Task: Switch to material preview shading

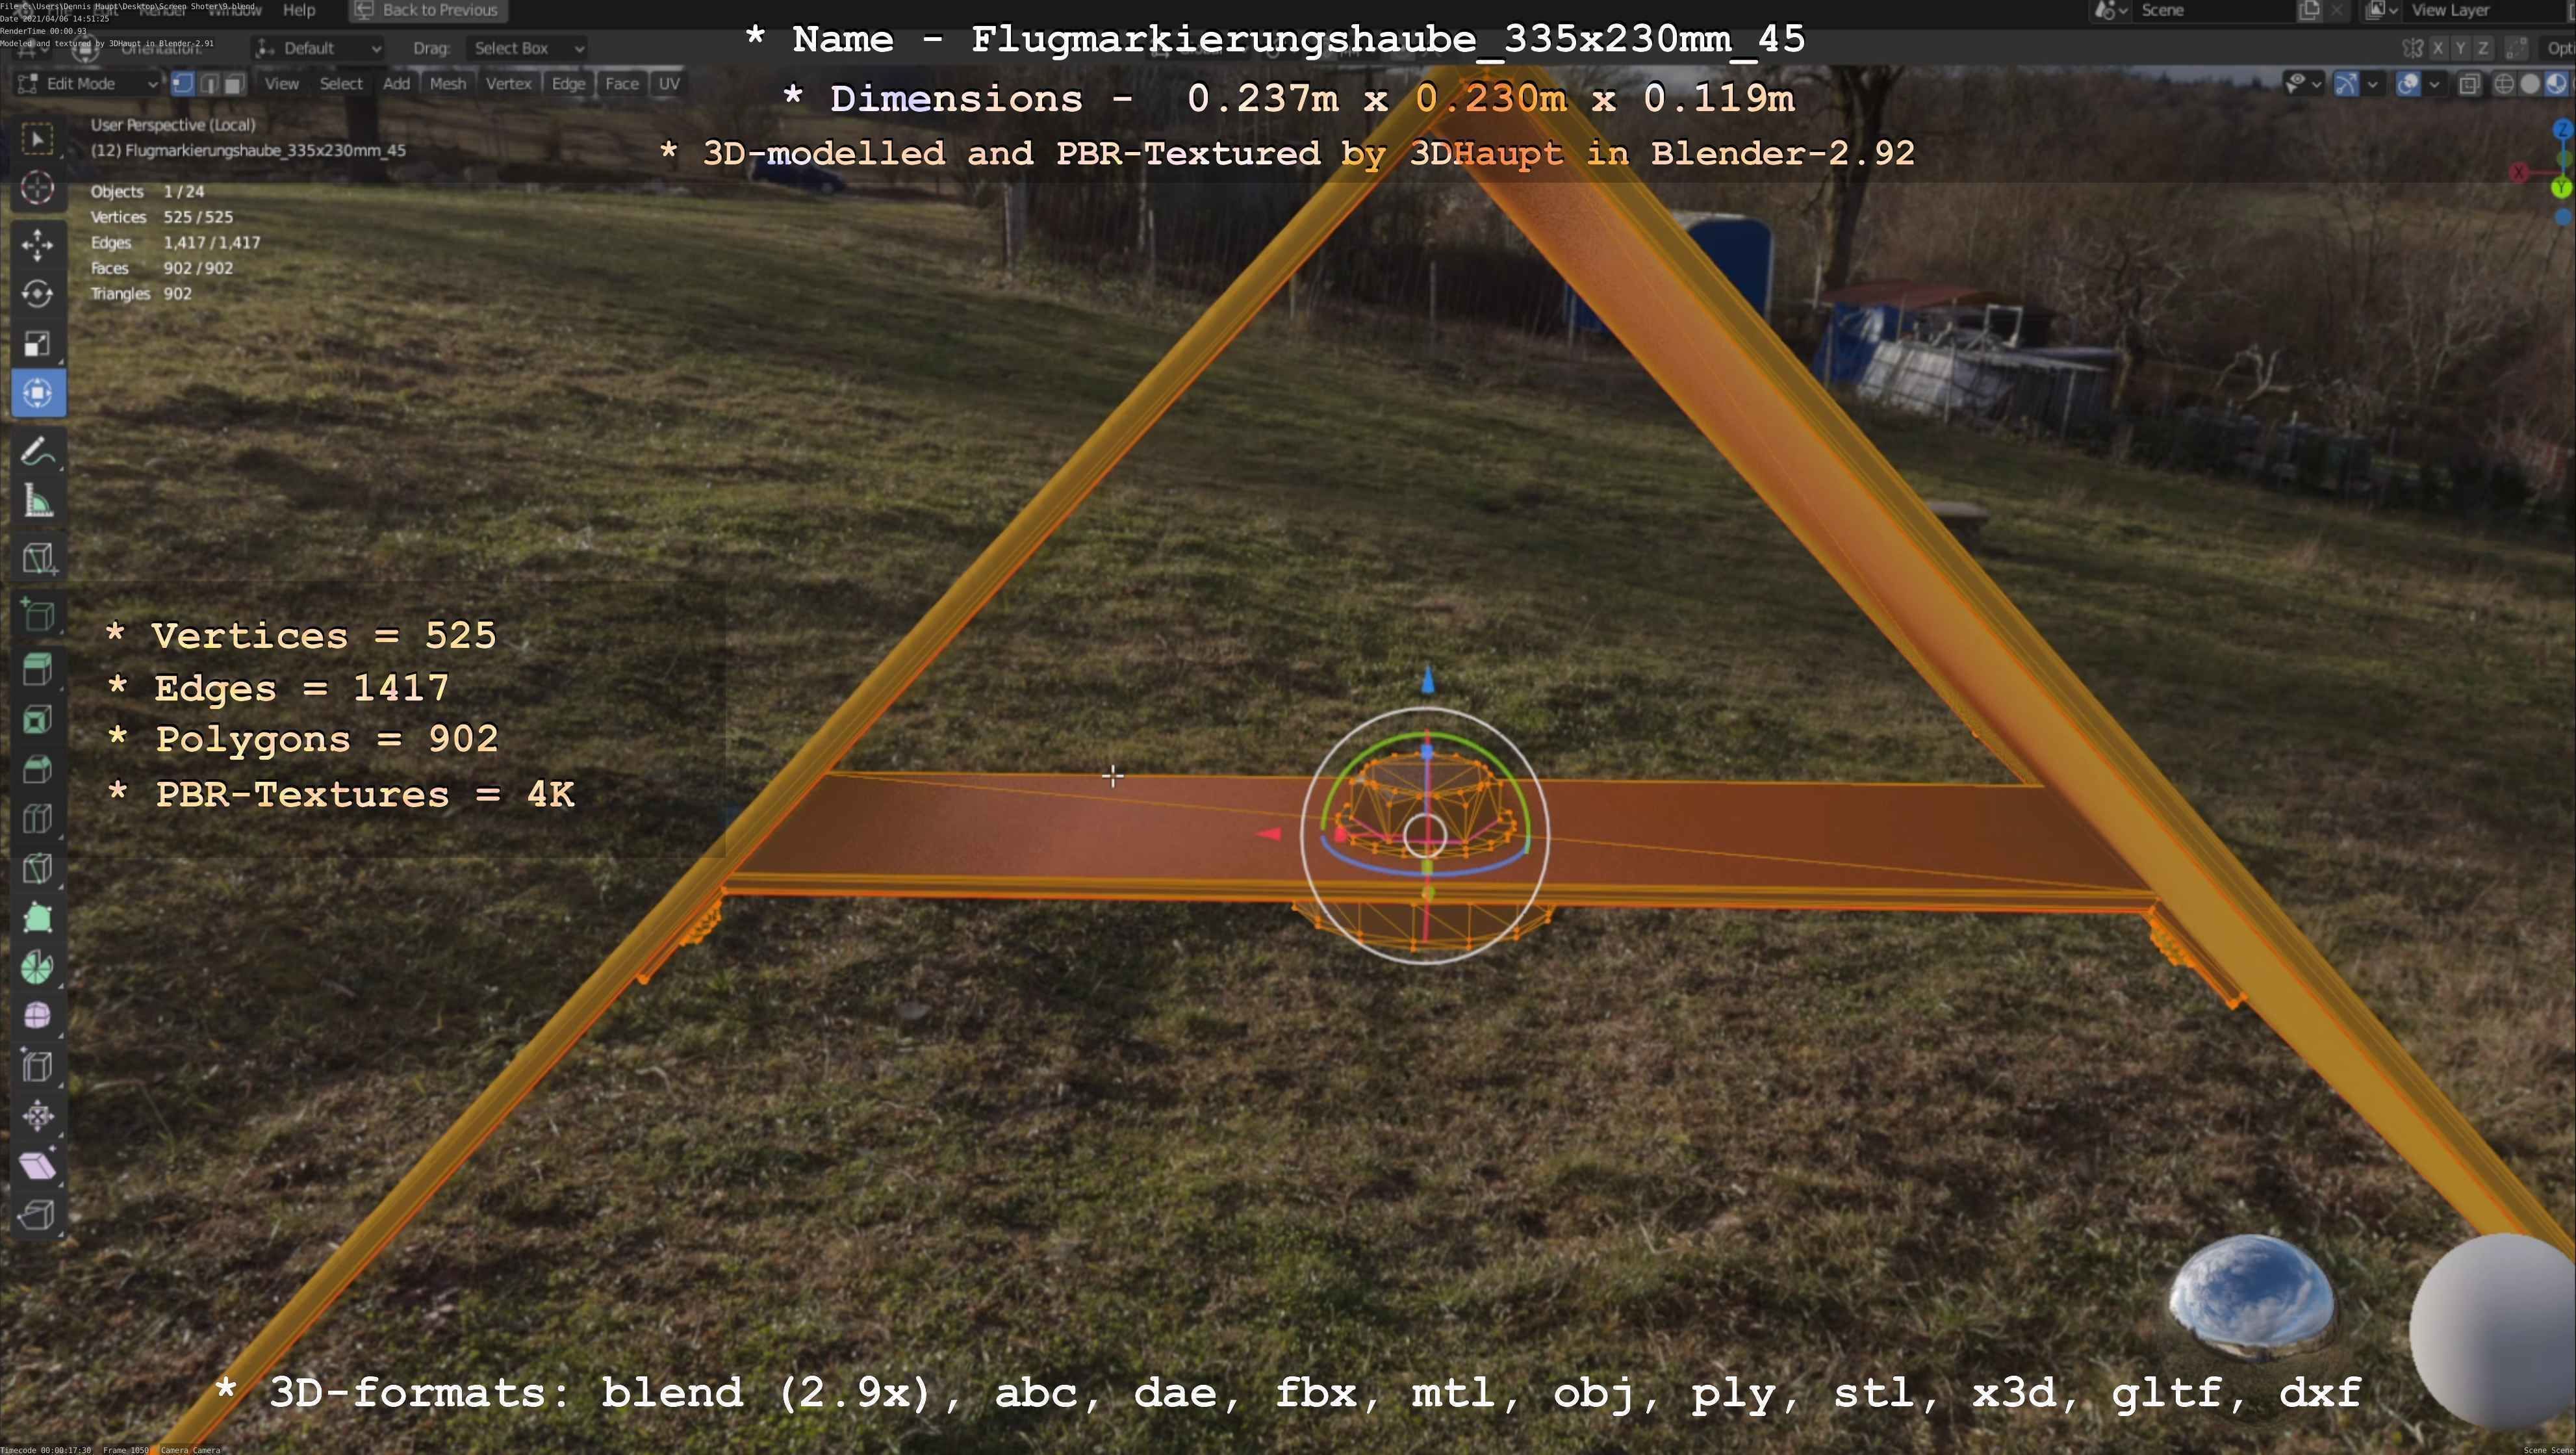Action: (2556, 84)
